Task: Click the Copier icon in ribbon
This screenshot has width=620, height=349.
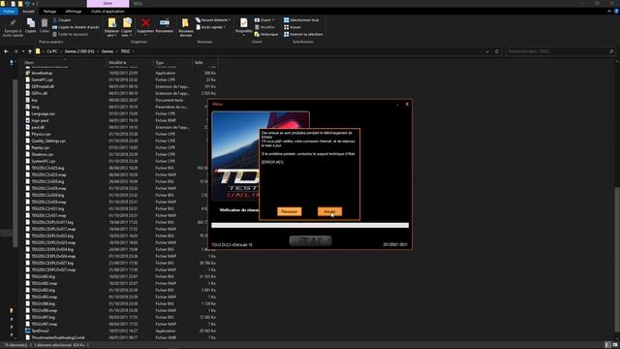Action: point(30,23)
